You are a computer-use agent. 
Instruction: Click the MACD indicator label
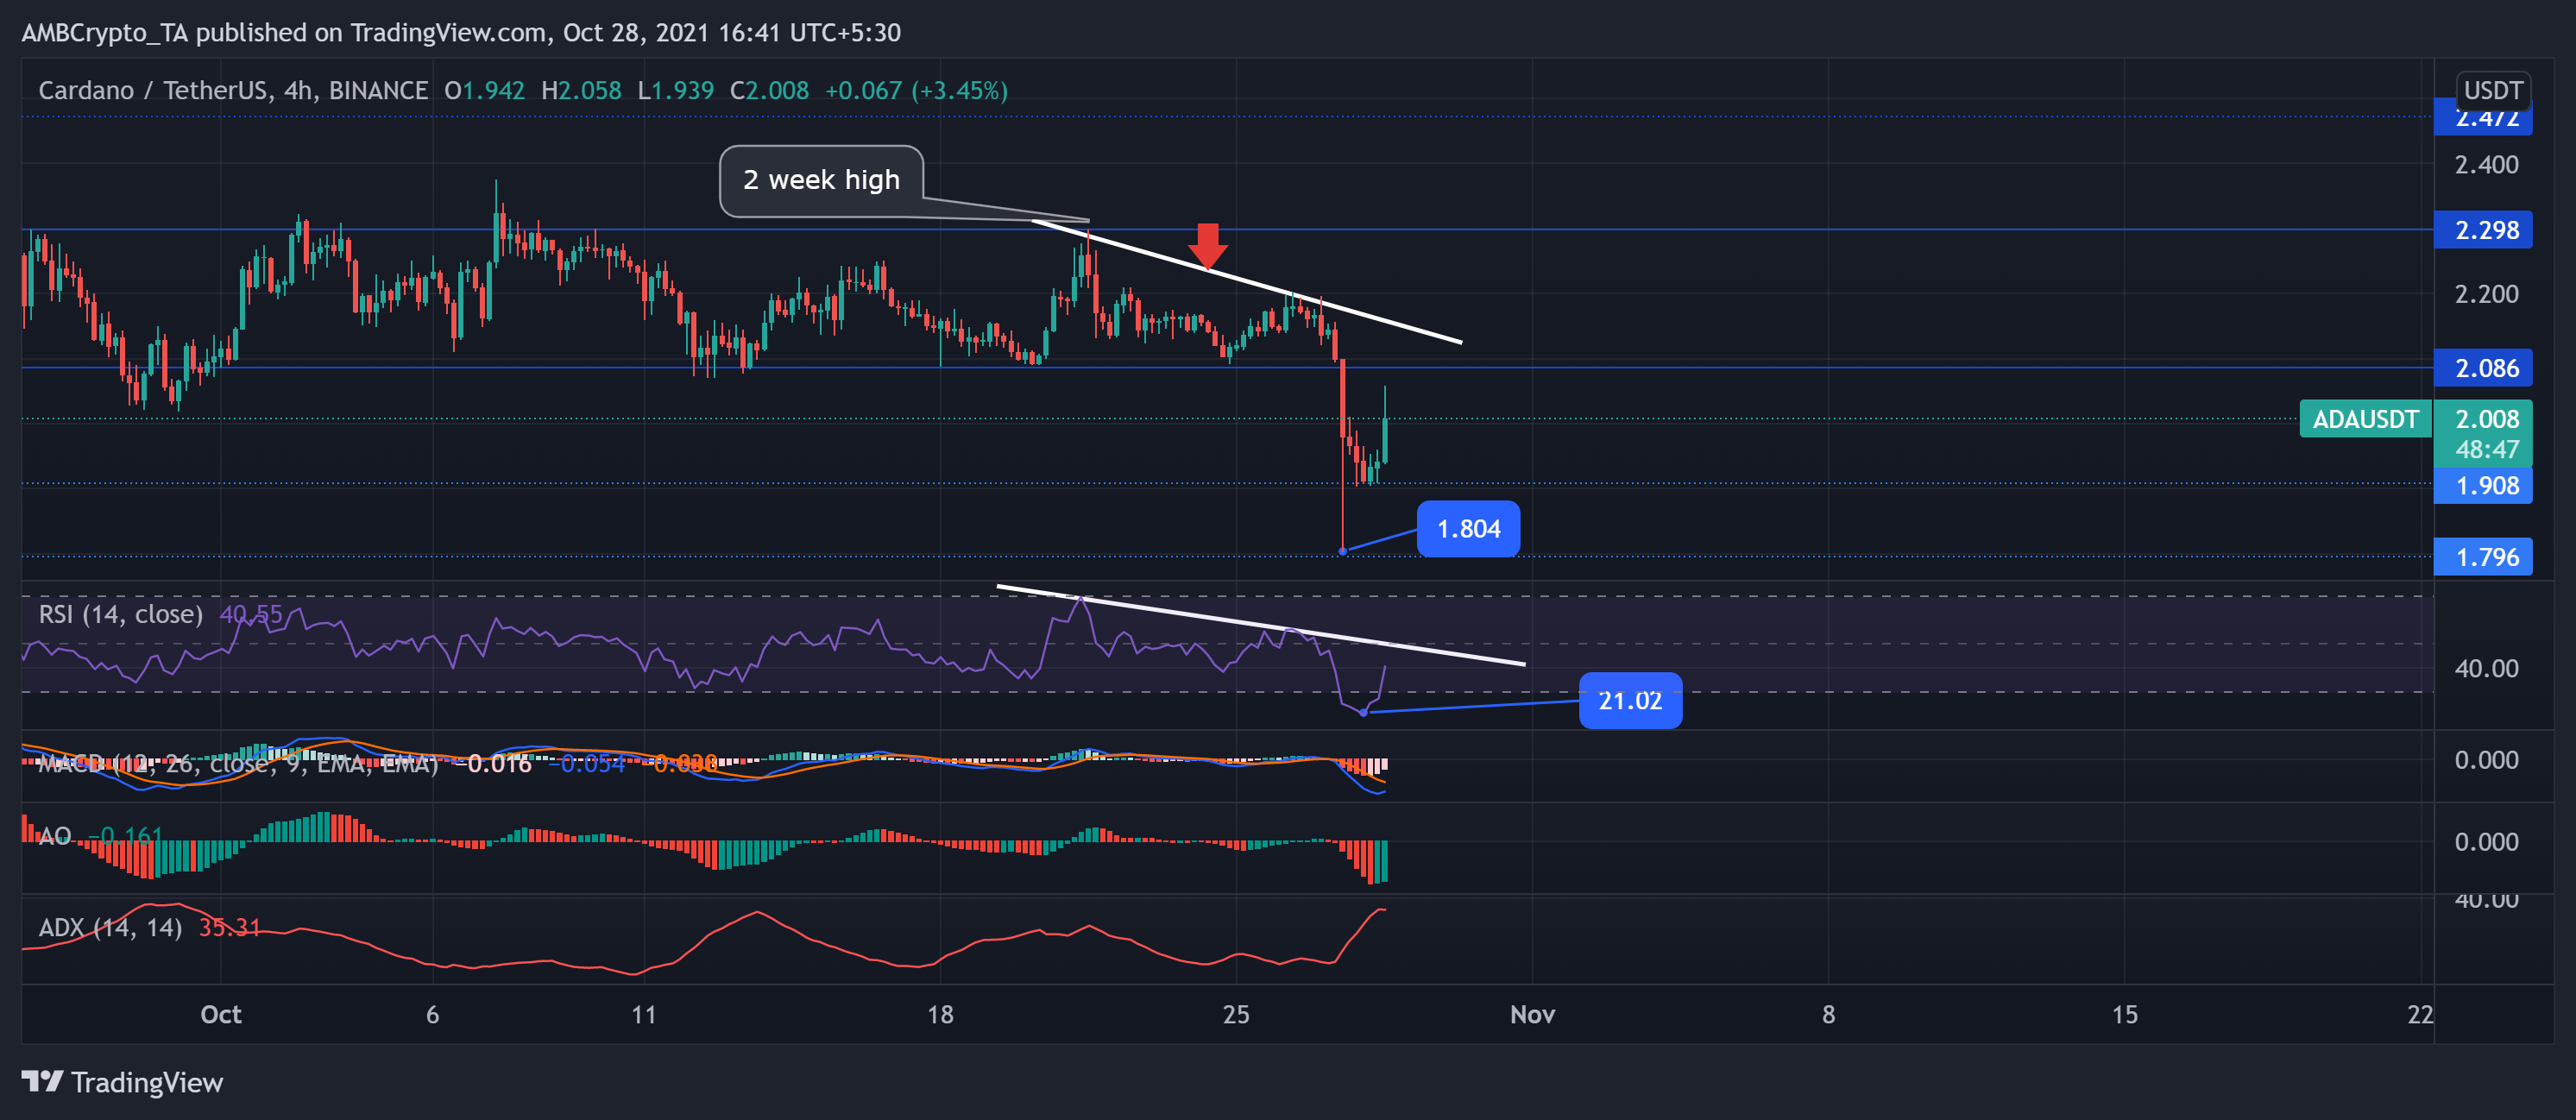238,764
